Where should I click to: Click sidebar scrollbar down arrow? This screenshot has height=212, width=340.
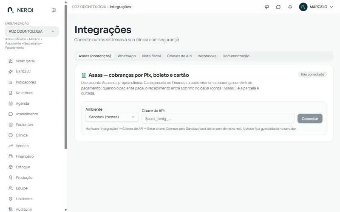pyautogui.click(x=66, y=210)
